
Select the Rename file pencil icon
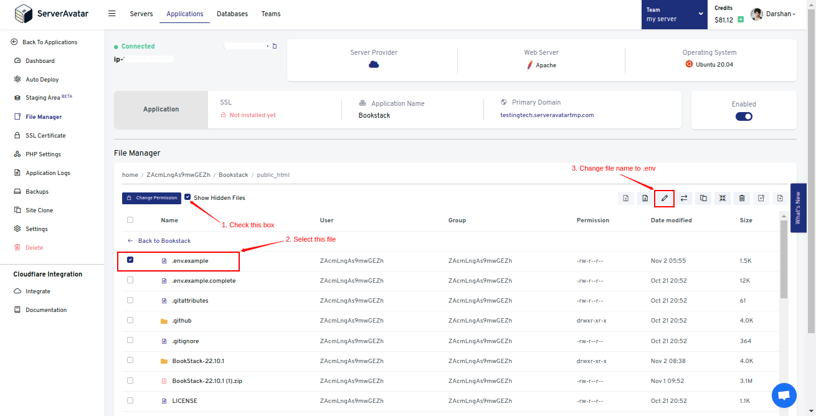pos(664,198)
